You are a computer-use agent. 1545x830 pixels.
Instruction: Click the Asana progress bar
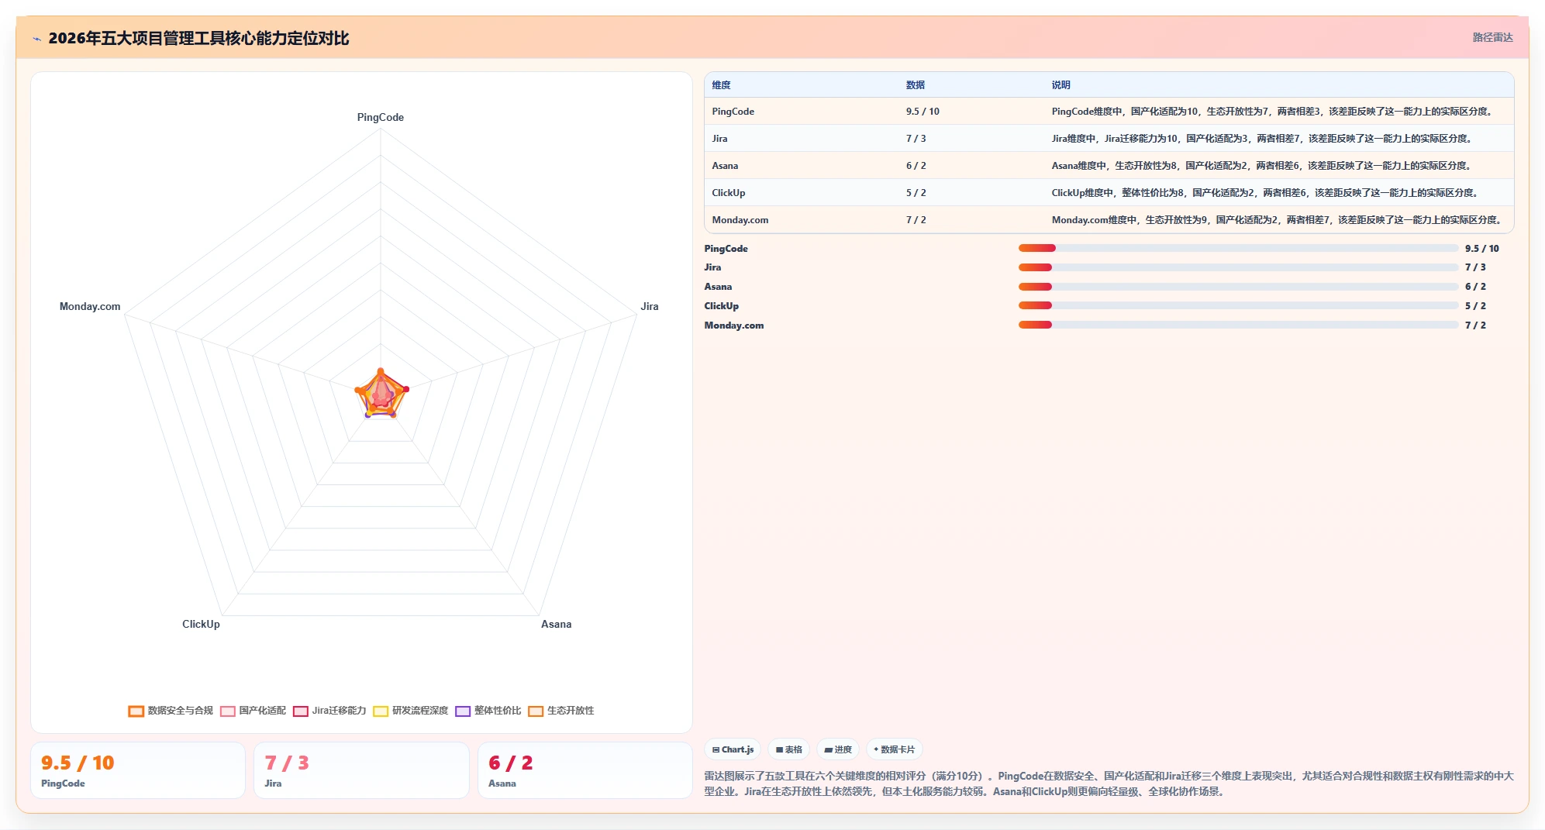point(1238,287)
